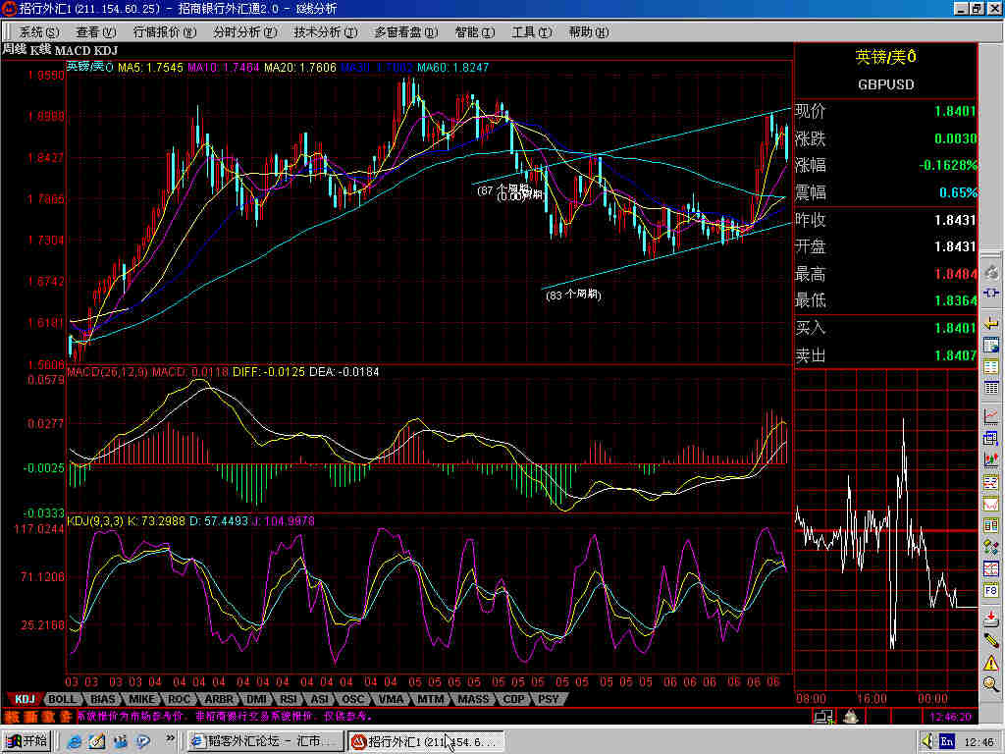Image resolution: width=1005 pixels, height=754 pixels.
Task: Switch to the MASS indicator tab
Action: [473, 699]
